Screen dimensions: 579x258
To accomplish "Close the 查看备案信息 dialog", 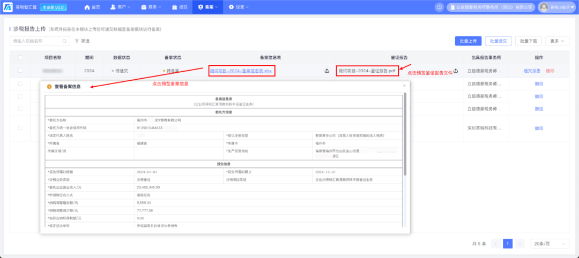I will click(404, 86).
